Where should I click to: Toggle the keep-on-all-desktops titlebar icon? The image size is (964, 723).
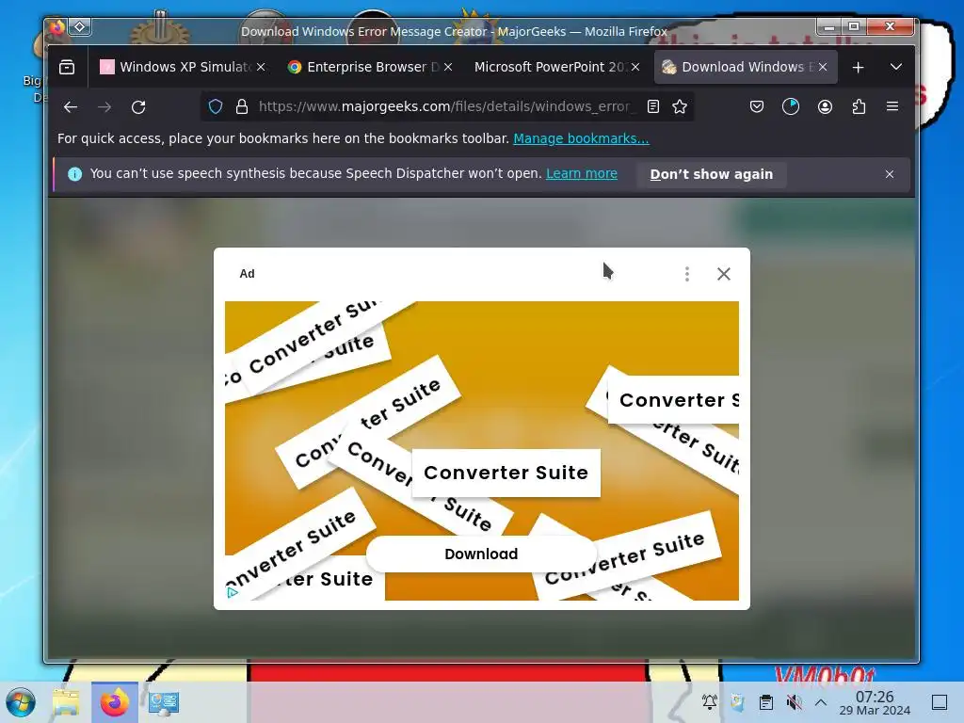tap(80, 27)
